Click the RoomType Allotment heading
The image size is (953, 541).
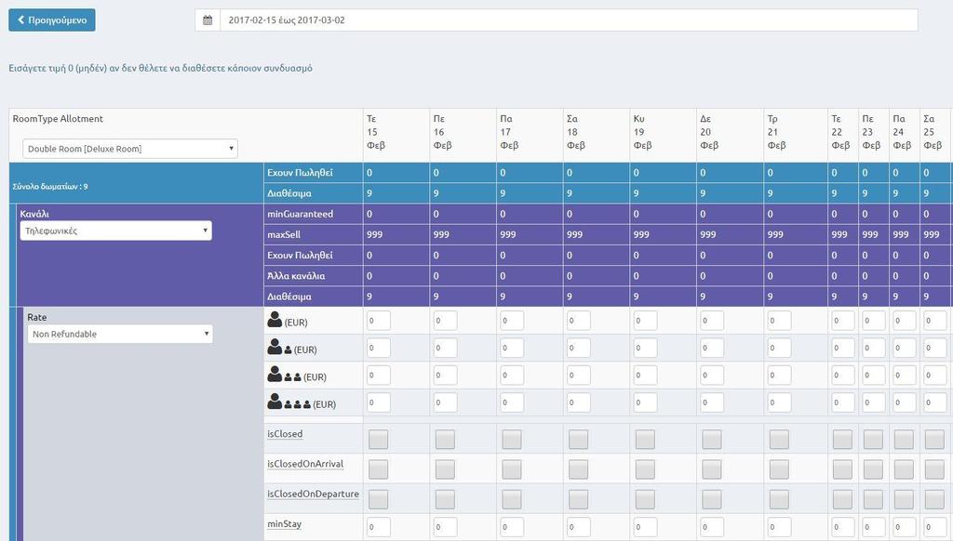[x=58, y=118]
